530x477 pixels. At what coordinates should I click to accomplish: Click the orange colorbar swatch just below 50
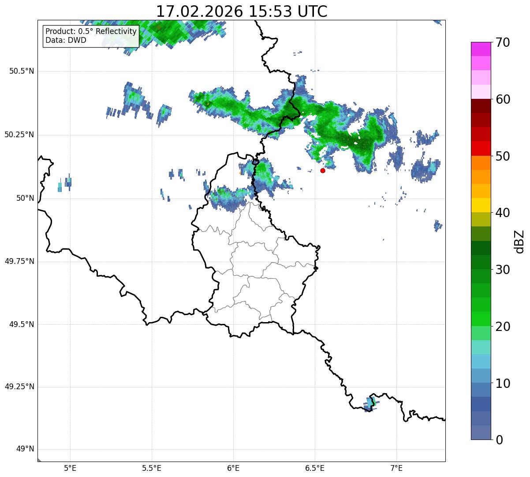(481, 163)
